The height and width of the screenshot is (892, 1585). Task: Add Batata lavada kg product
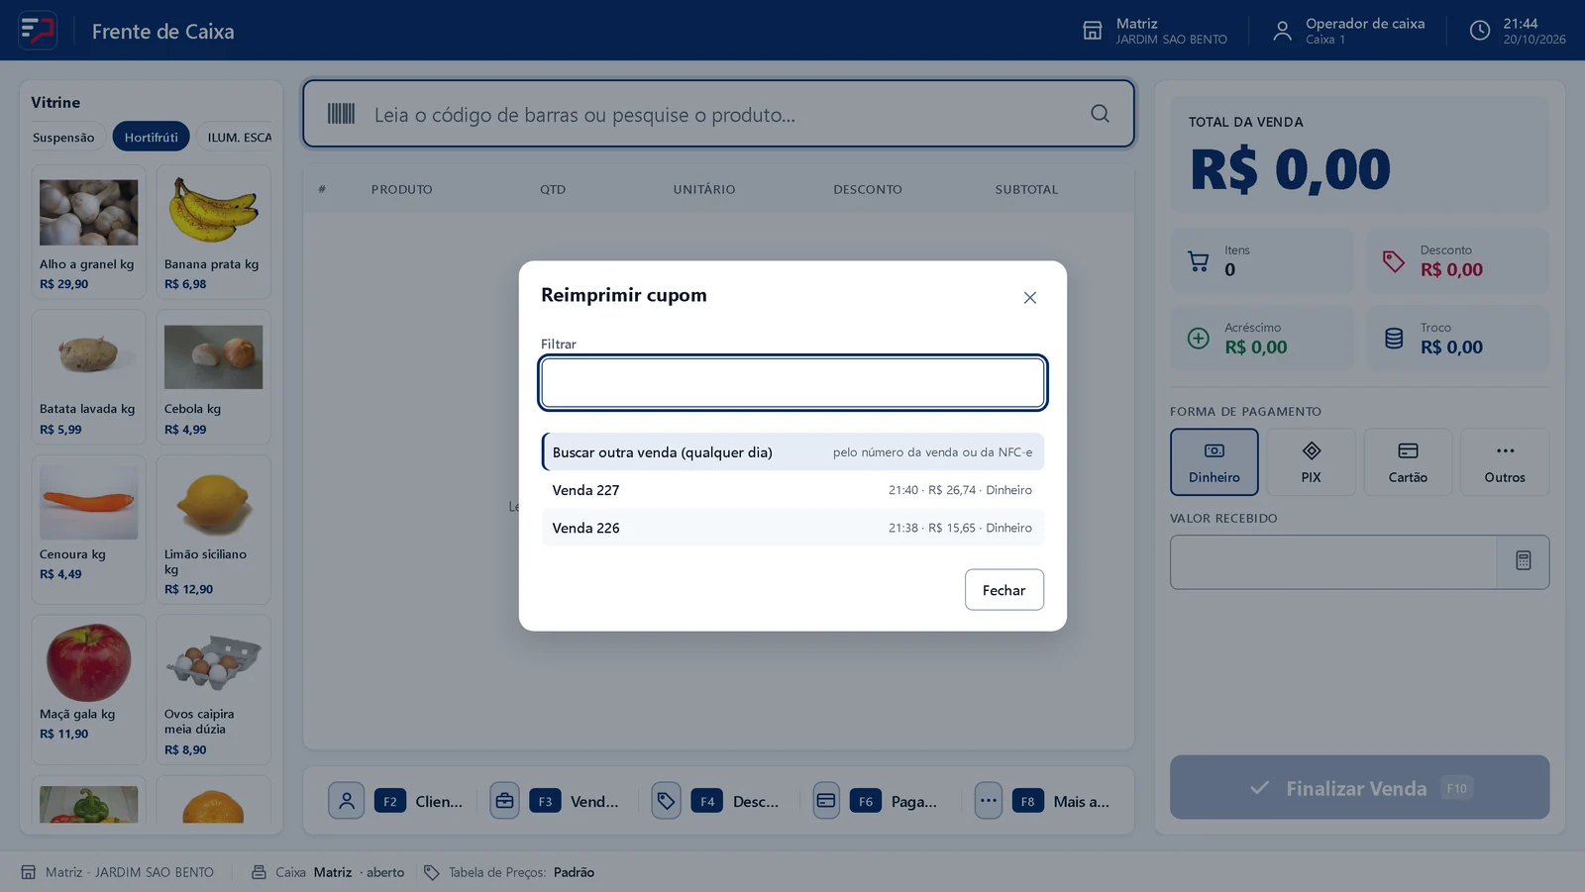point(88,377)
